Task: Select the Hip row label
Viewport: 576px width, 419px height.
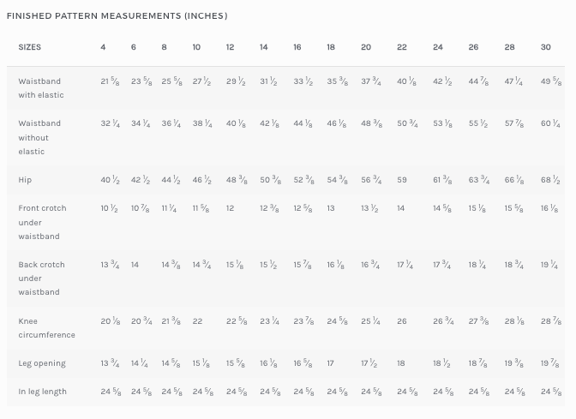Action: pyautogui.click(x=25, y=180)
